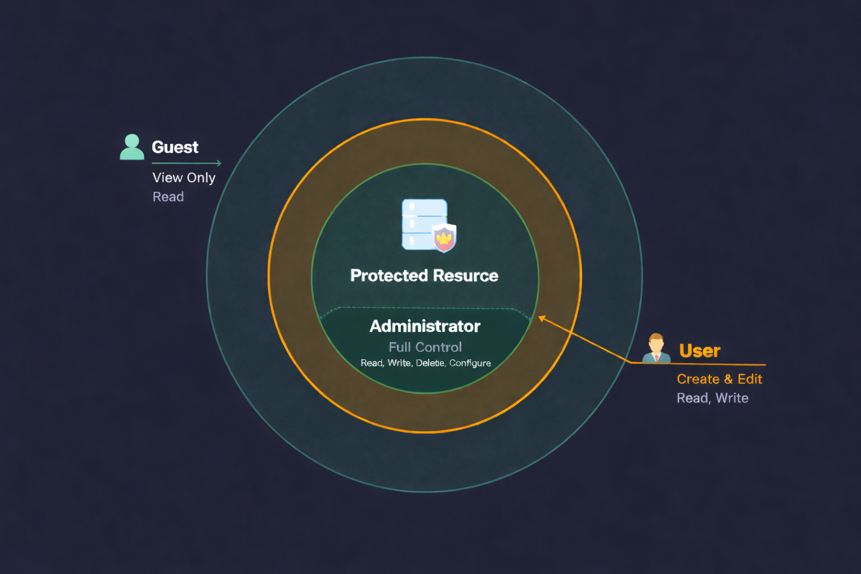Click the green arrow from Guest
The height and width of the screenshot is (574, 861).
click(185, 163)
